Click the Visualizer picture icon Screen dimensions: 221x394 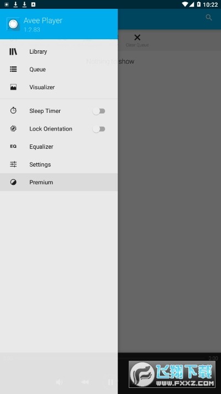[13, 87]
